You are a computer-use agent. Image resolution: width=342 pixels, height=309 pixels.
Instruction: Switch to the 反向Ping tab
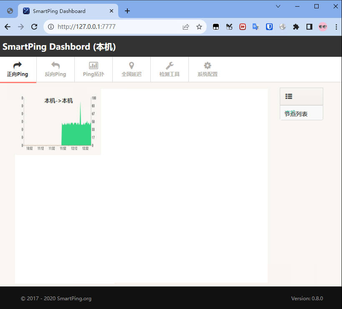(56, 70)
